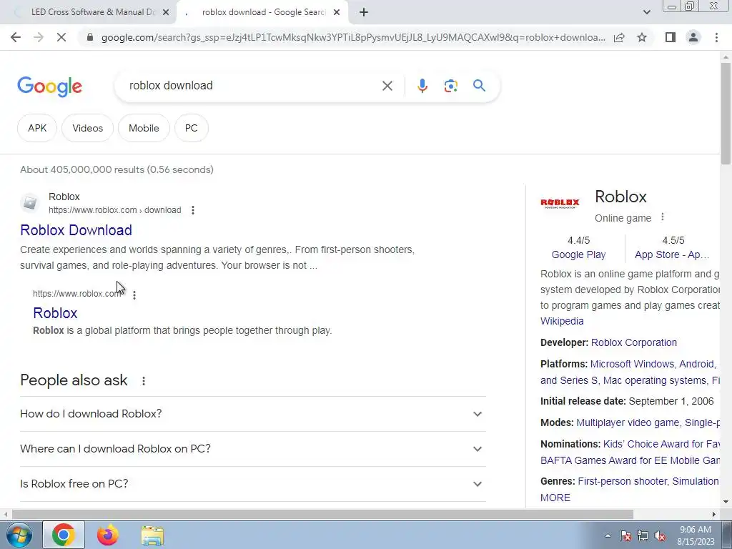Expand How do I download Roblox?

coord(253,414)
